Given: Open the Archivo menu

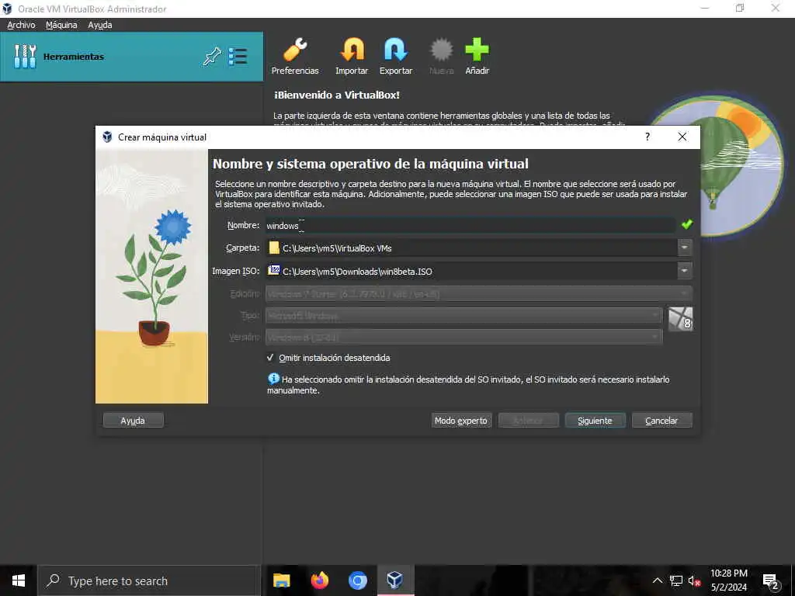Looking at the screenshot, I should pyautogui.click(x=21, y=25).
